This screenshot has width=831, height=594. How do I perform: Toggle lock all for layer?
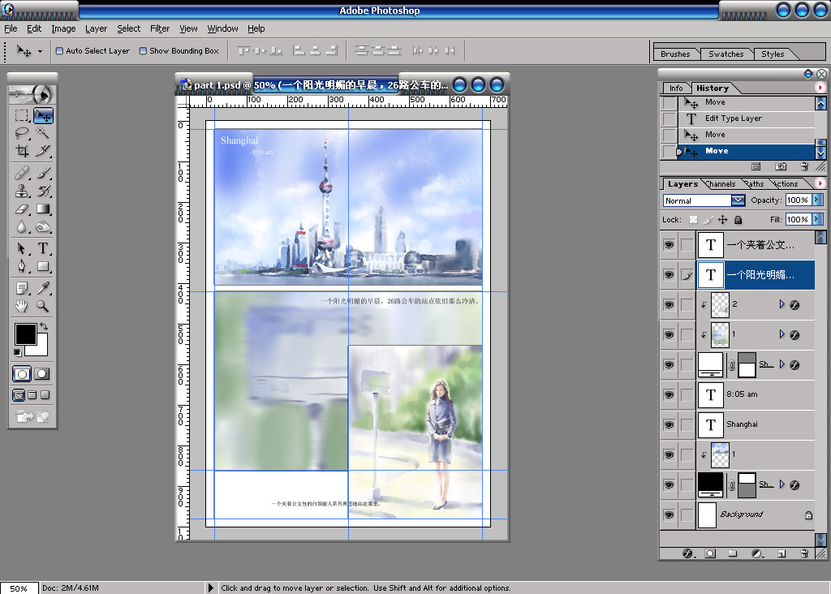[738, 219]
